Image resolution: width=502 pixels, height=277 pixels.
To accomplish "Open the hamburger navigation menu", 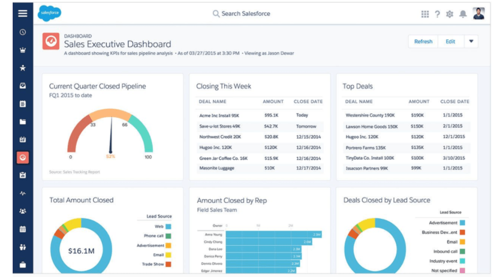I will [x=23, y=13].
